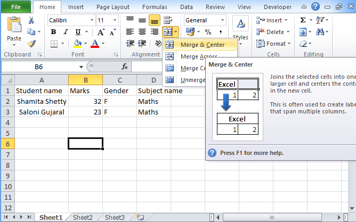The width and height of the screenshot is (356, 222).
Task: Align text left
Action: click(130, 32)
